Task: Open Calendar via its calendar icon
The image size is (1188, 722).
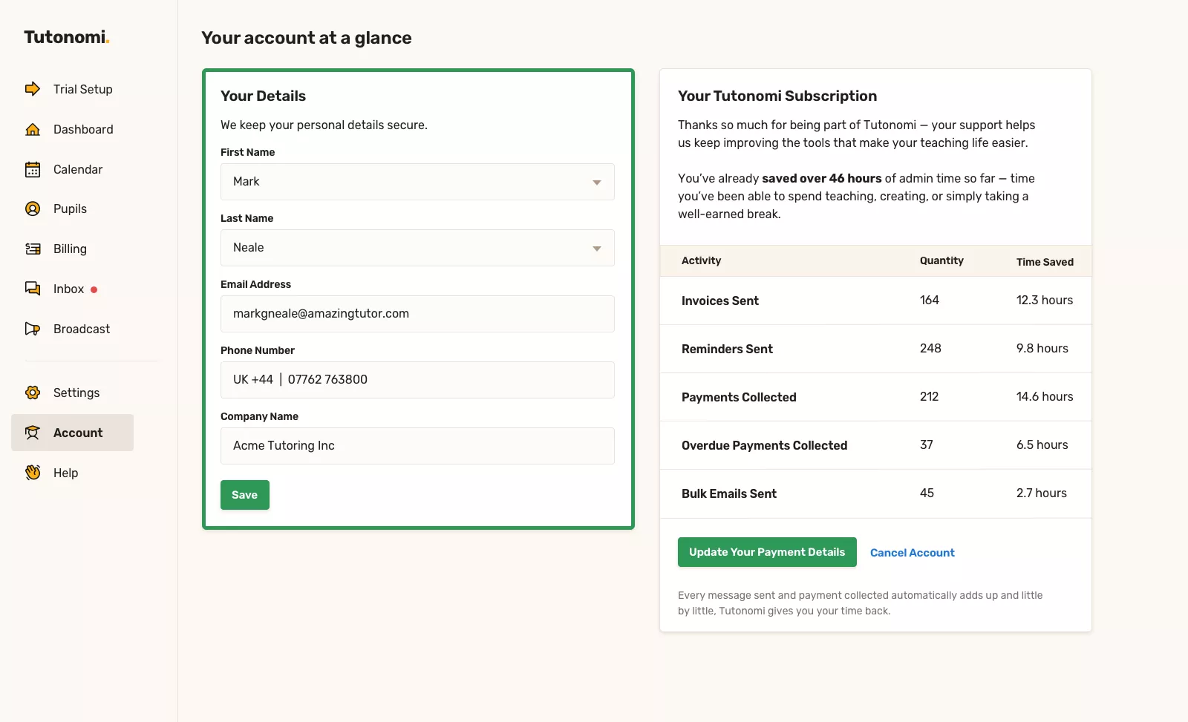Action: 33,169
